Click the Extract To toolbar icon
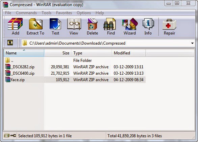The width and height of the screenshot is (198, 142). click(x=36, y=24)
